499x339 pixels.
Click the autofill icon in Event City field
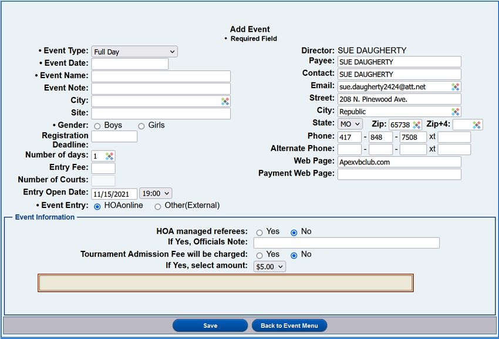click(x=225, y=101)
